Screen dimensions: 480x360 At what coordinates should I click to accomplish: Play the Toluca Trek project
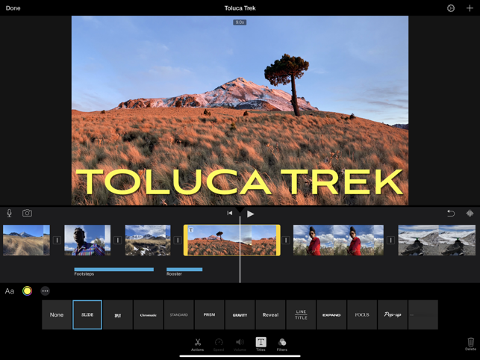(250, 214)
